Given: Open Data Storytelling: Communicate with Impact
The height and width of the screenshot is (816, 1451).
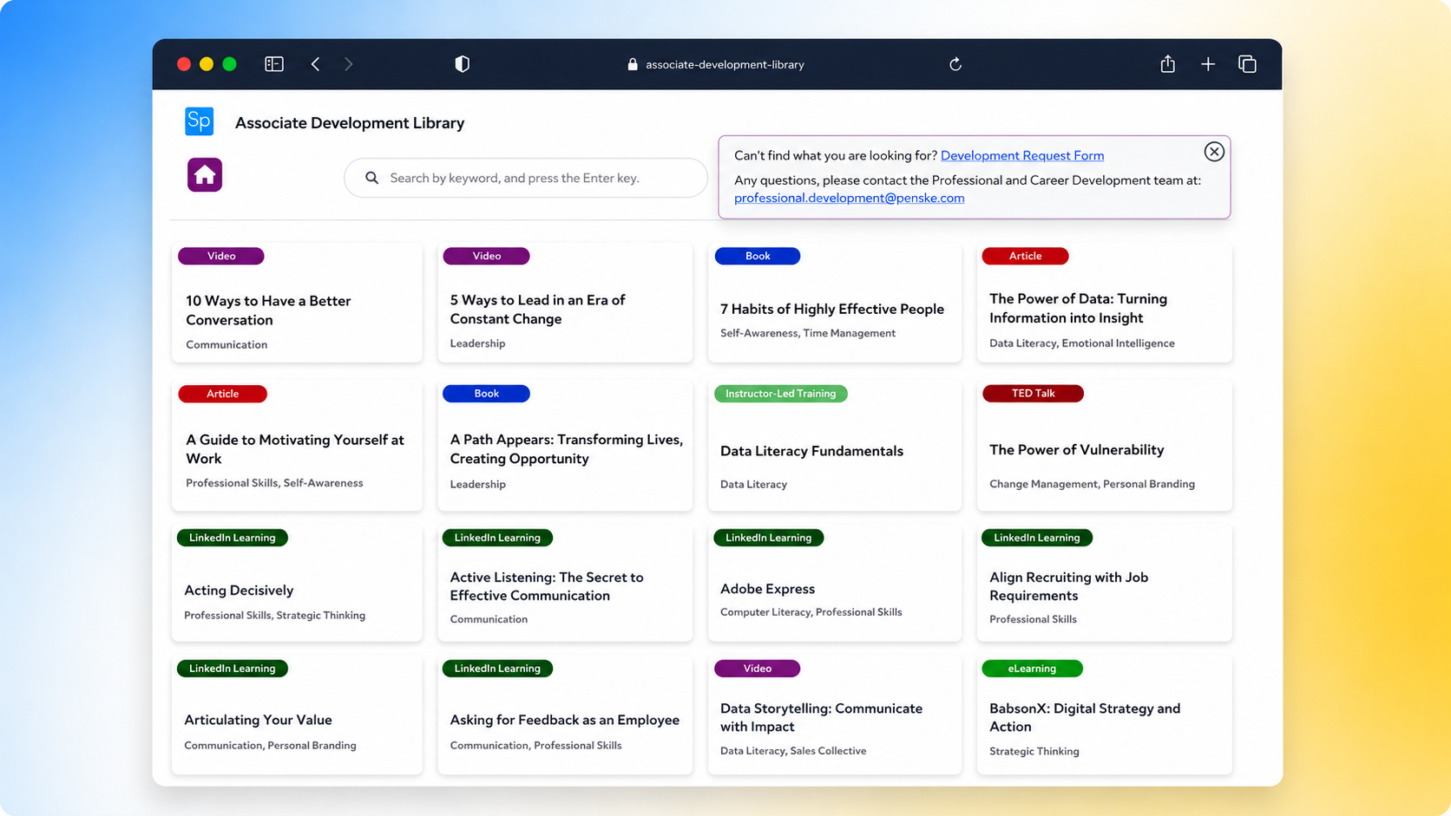Looking at the screenshot, I should click(x=835, y=715).
